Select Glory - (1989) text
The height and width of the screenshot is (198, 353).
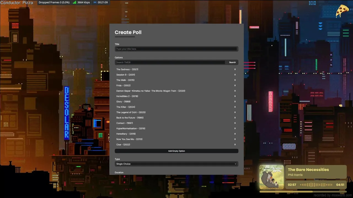pyautogui.click(x=123, y=101)
